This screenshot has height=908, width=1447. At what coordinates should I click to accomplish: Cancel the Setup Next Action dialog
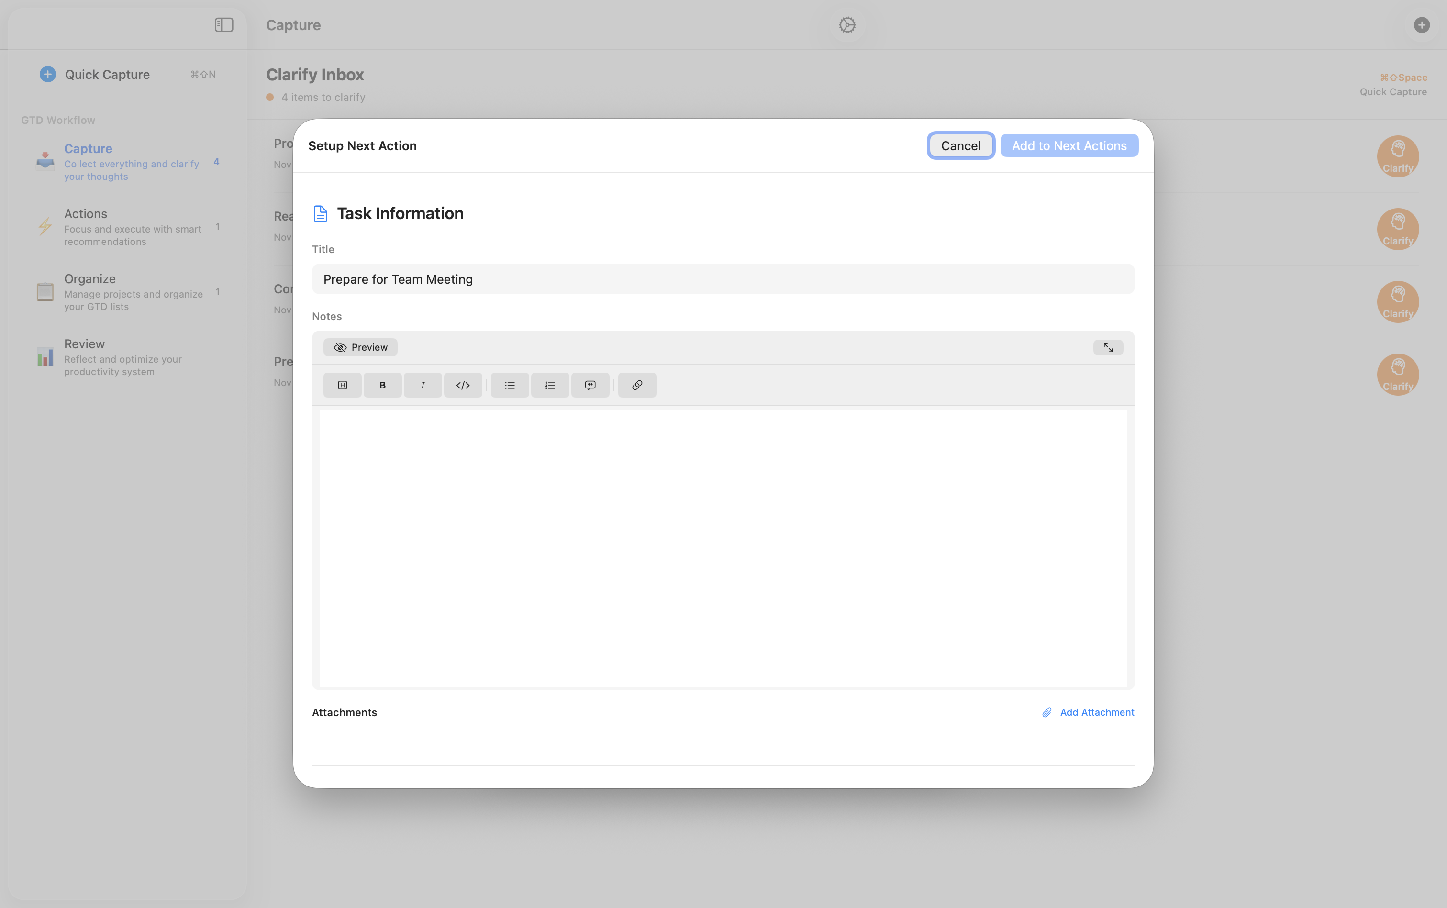[960, 145]
